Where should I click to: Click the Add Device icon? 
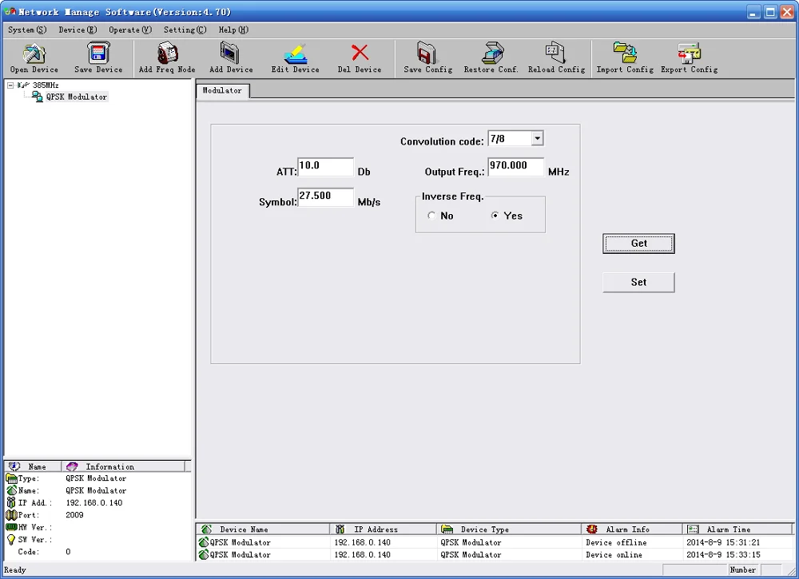230,53
